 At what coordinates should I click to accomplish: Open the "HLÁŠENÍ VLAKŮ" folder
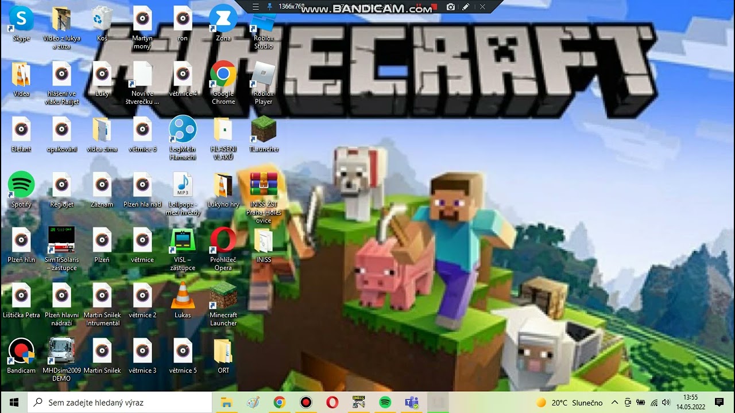pyautogui.click(x=223, y=138)
